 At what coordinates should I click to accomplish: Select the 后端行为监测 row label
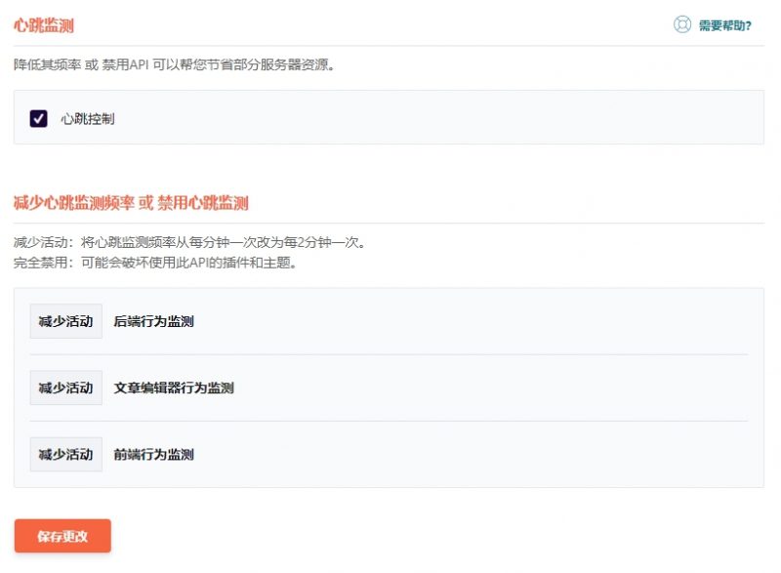(x=156, y=321)
